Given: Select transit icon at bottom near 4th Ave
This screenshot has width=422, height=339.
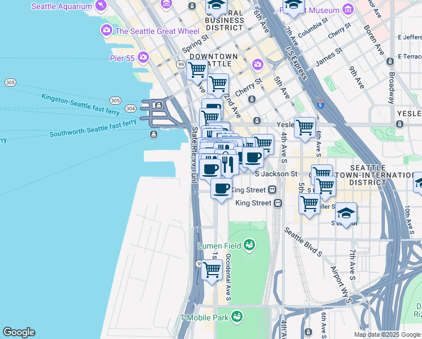Looking at the screenshot, I should pyautogui.click(x=308, y=332).
